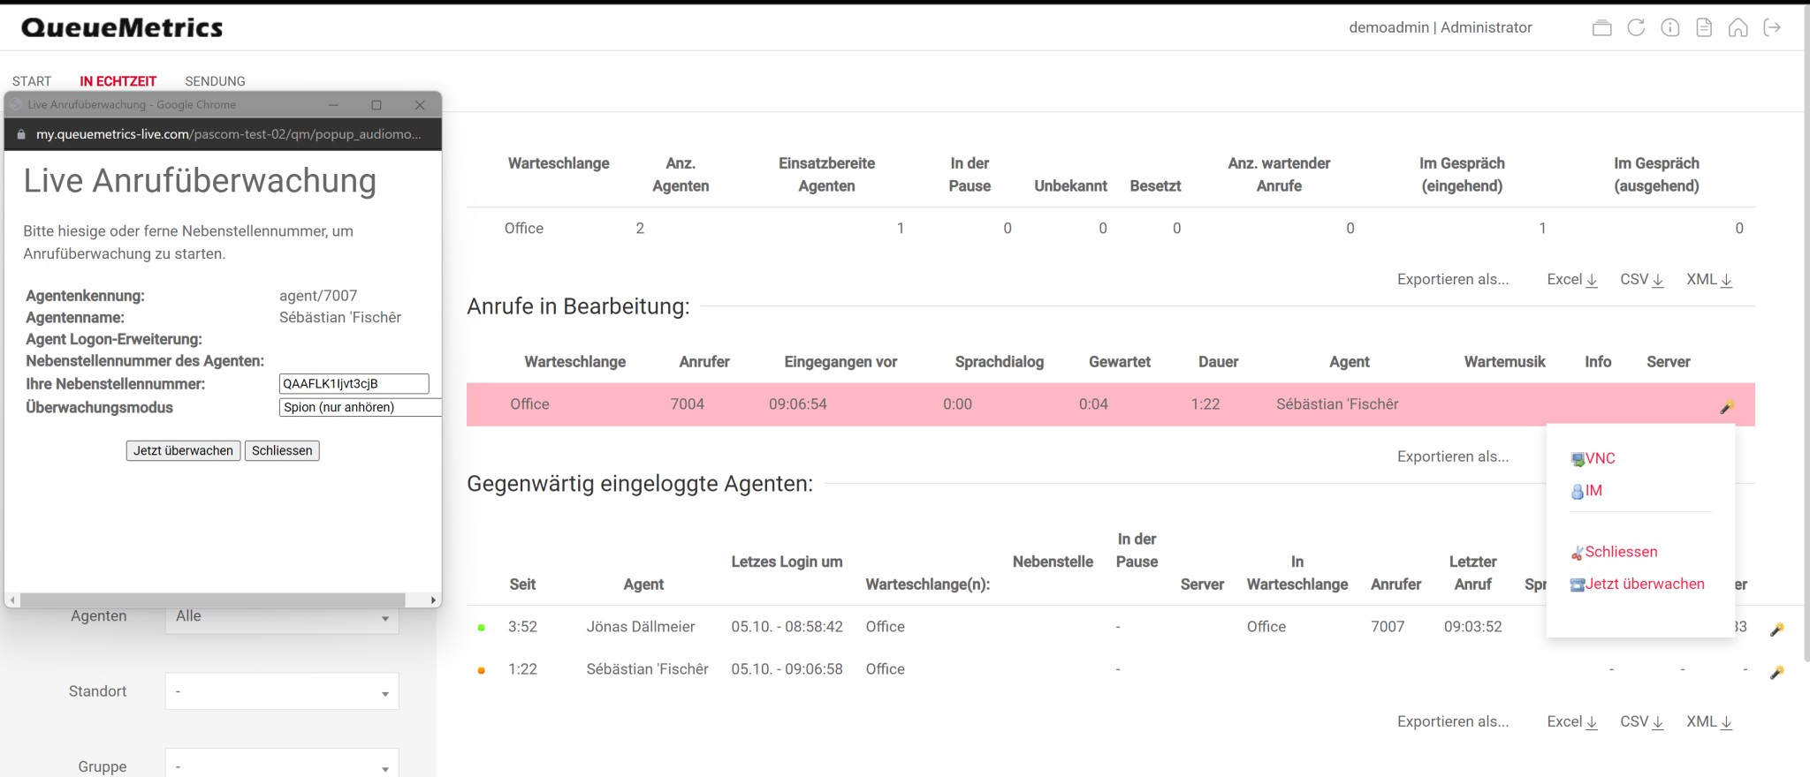Select the IM icon in context menu
Viewport: 1810px width, 777px height.
[x=1578, y=490]
